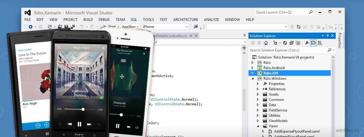Open the Start button dropdown arrow
364x137 pixels.
(118, 27)
